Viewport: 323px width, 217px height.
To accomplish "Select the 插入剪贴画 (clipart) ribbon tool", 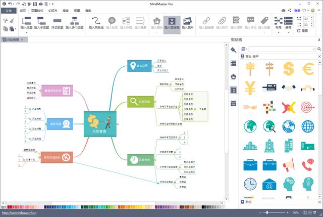I will point(172,23).
